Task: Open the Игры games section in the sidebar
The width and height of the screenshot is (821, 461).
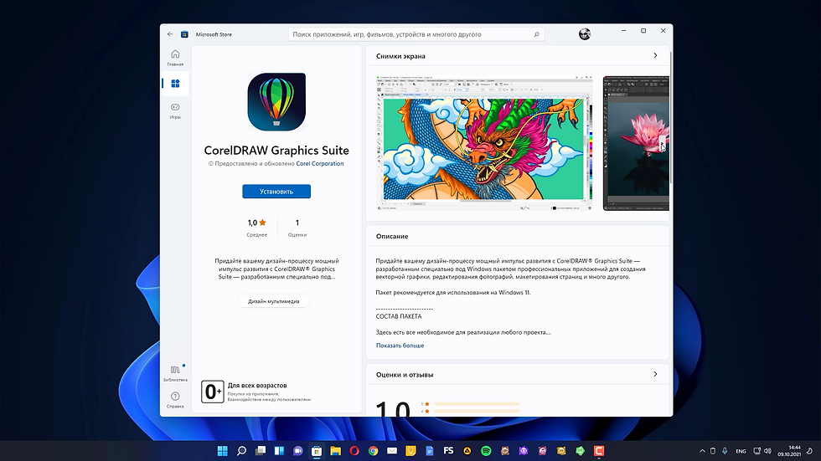Action: tap(175, 110)
